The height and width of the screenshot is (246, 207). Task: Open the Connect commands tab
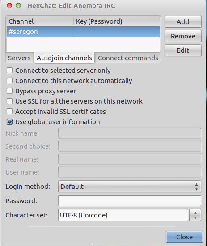tap(128, 58)
